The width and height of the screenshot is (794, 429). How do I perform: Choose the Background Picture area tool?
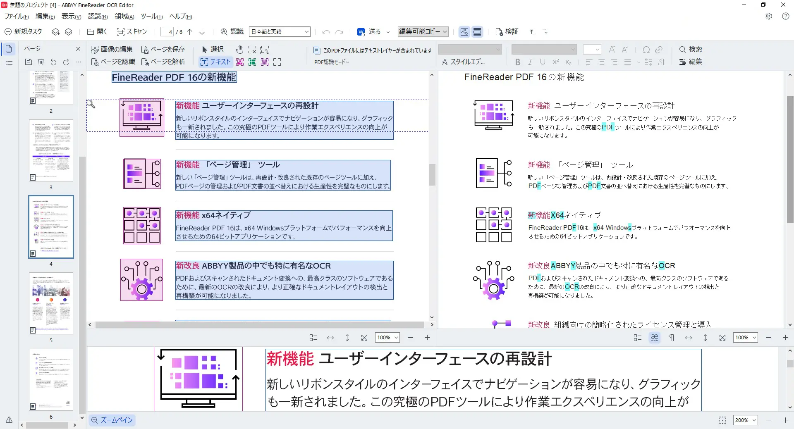(265, 62)
